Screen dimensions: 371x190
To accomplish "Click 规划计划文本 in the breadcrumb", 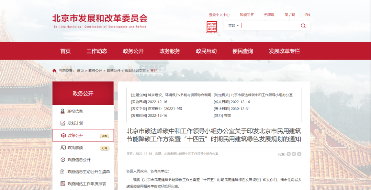I will point(135,70).
